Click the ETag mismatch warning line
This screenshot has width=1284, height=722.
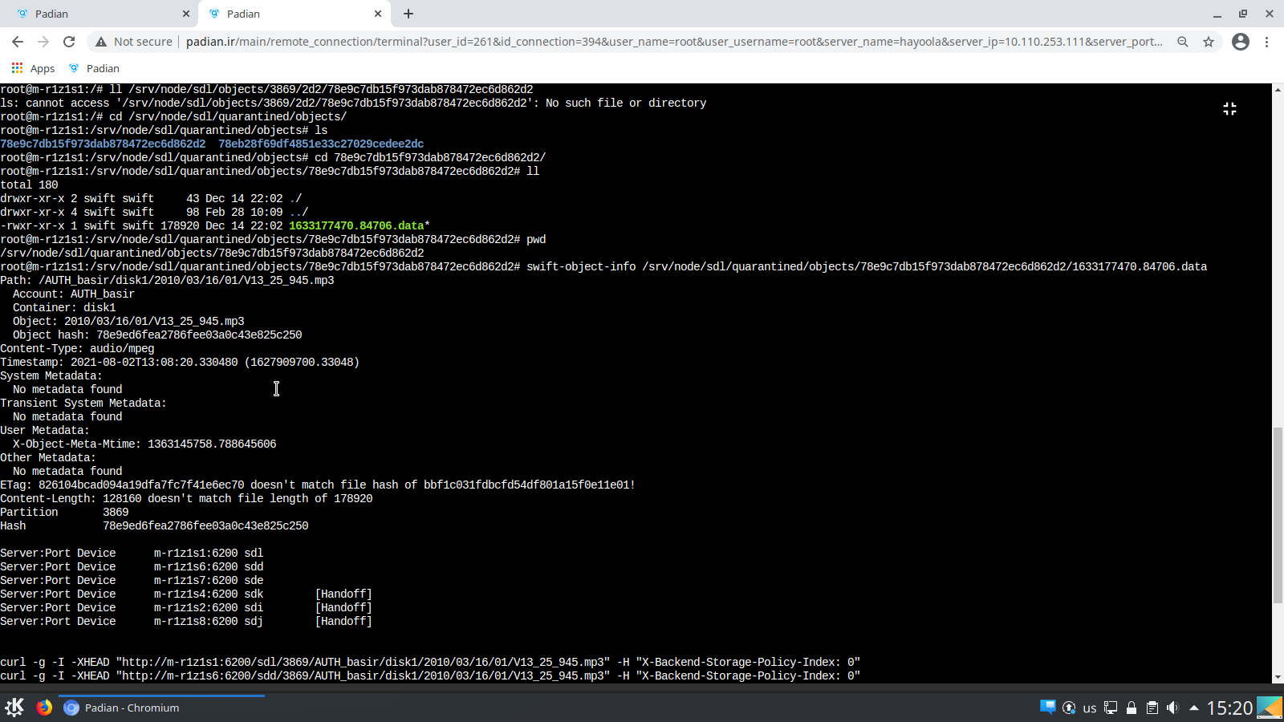(x=318, y=485)
